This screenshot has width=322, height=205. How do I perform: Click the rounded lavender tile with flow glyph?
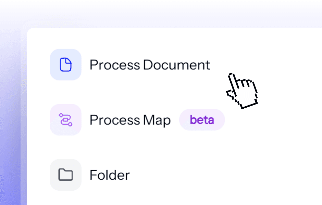point(66,120)
